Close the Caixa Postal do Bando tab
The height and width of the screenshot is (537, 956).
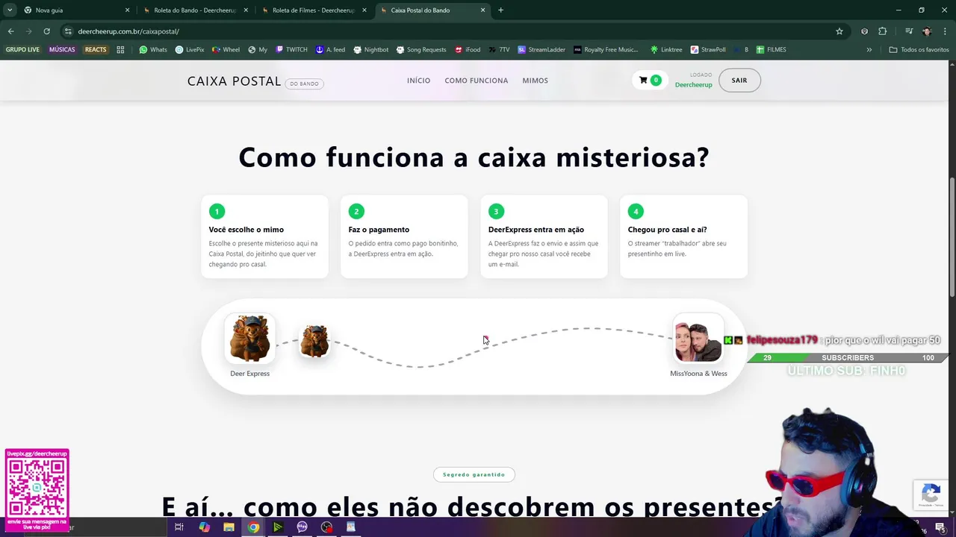pos(482,10)
